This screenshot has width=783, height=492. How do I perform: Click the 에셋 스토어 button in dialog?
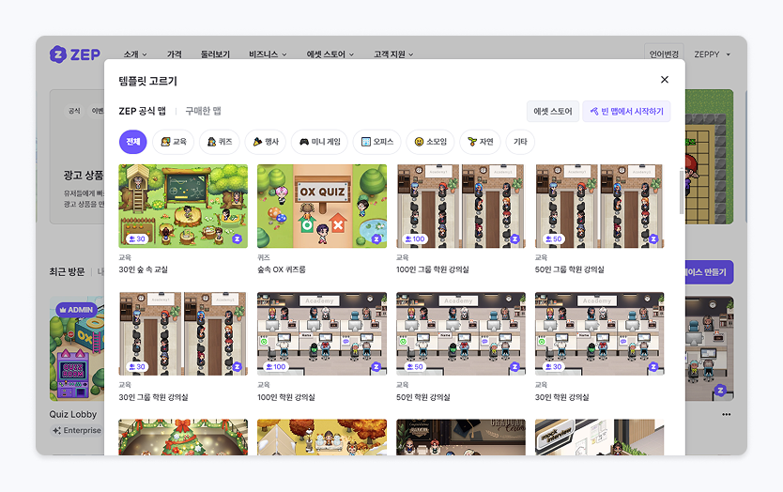[x=553, y=112]
